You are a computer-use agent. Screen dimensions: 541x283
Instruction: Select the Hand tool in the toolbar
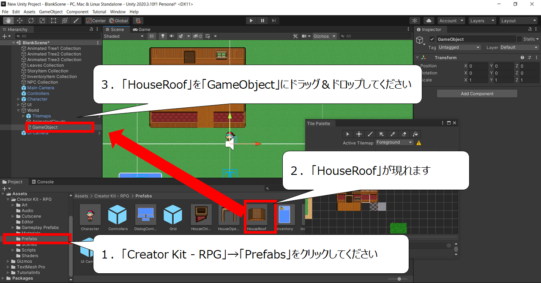click(x=8, y=21)
